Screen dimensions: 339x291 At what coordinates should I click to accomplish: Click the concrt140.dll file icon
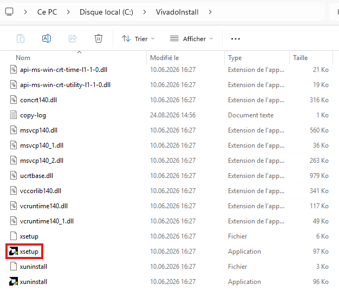(x=14, y=100)
